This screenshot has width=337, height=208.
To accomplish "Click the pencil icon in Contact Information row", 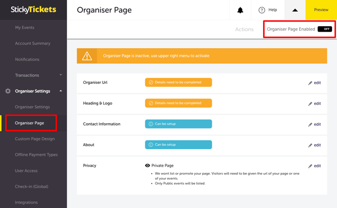I will (x=310, y=125).
